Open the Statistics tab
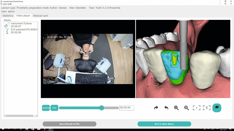The image size is (234, 131). 8,16
